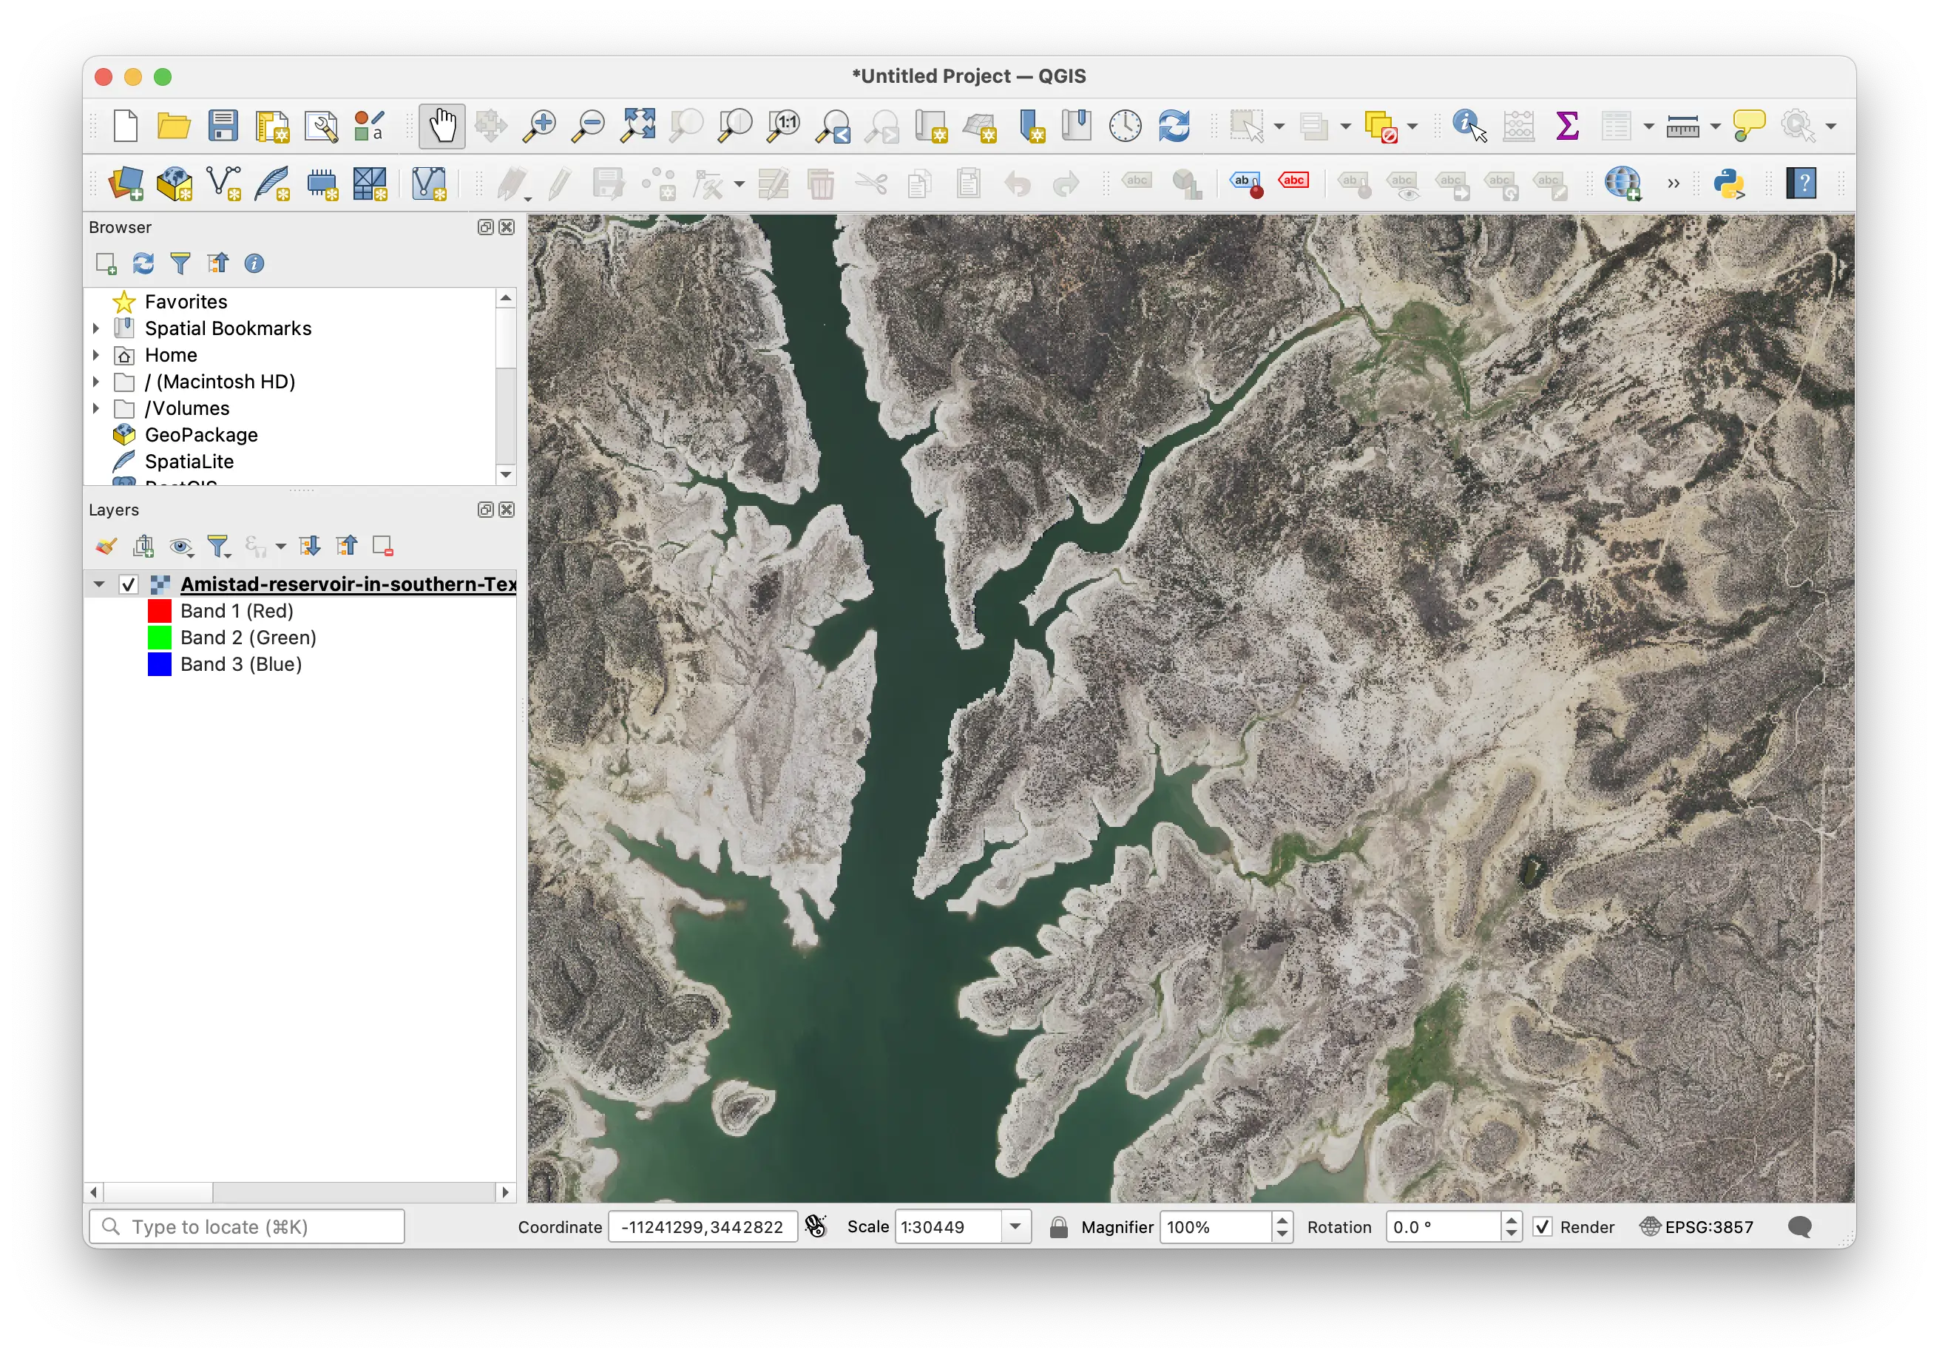This screenshot has width=1939, height=1358.
Task: Show more toolbar items with the chevron
Action: click(1673, 183)
